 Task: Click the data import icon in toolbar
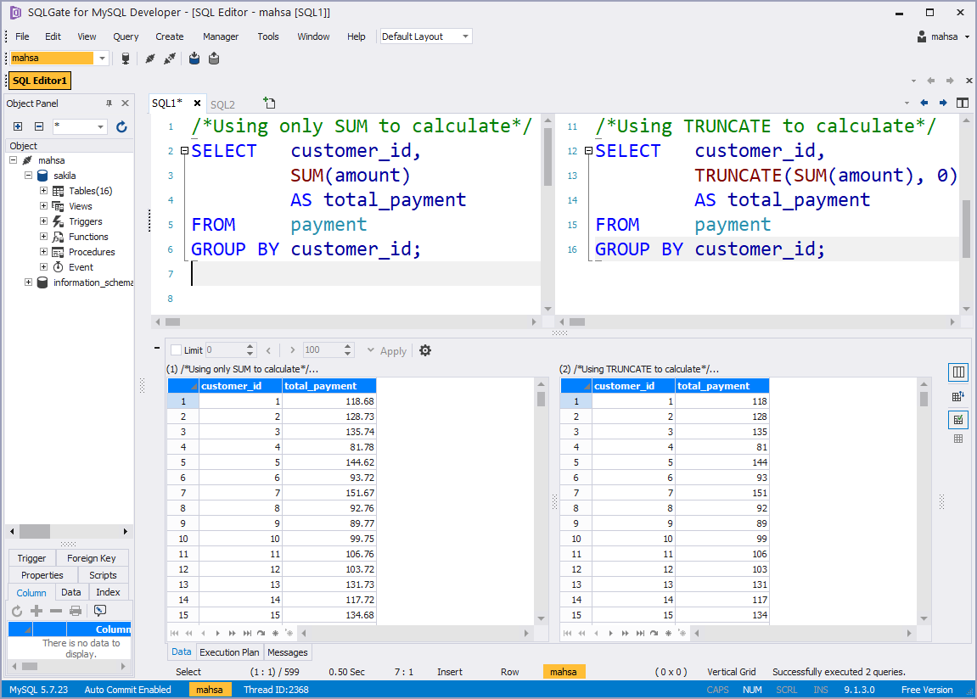tap(194, 58)
